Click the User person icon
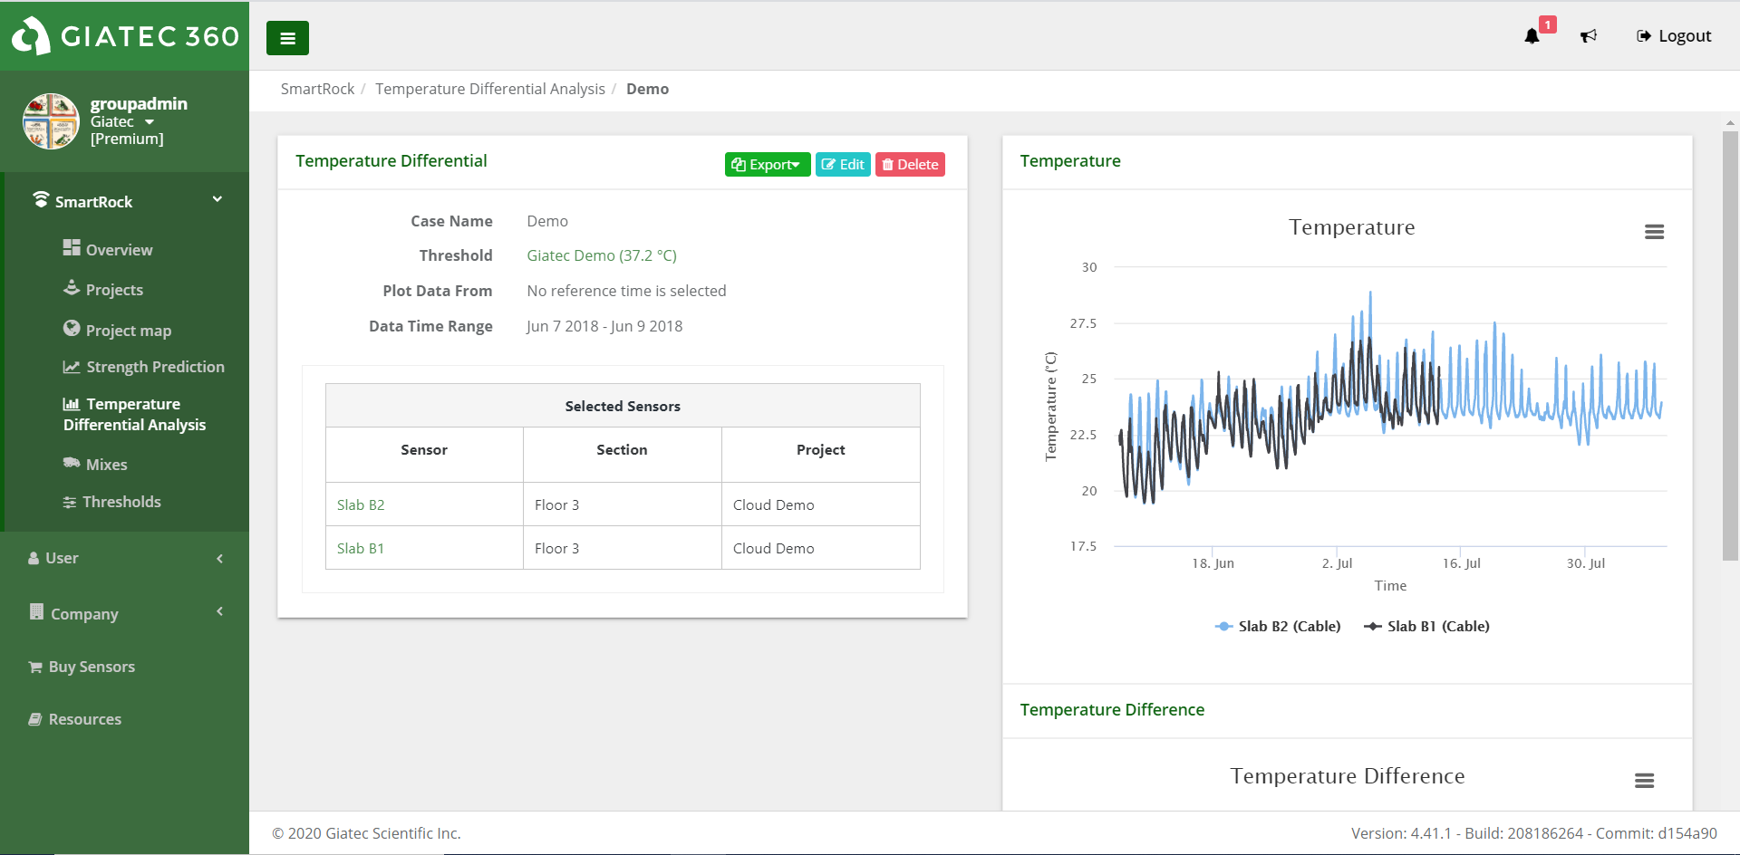The height and width of the screenshot is (855, 1740). point(34,558)
